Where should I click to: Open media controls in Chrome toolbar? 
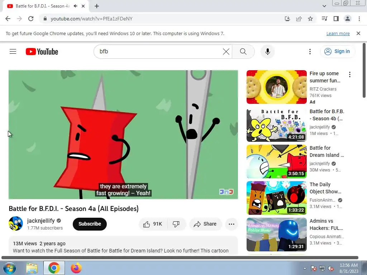coord(324,19)
